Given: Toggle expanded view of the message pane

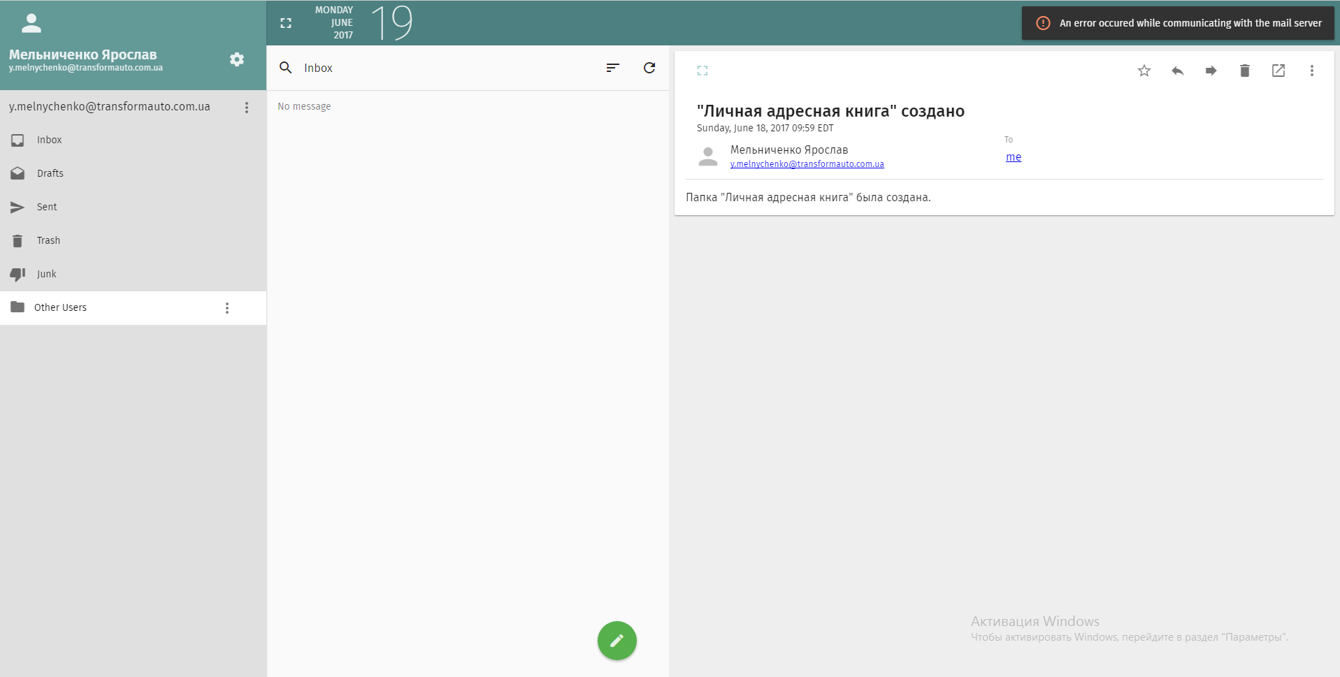Looking at the screenshot, I should [703, 71].
